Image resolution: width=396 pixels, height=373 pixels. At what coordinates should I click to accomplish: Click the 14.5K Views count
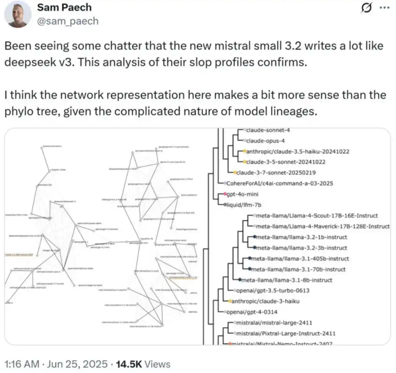[143, 364]
